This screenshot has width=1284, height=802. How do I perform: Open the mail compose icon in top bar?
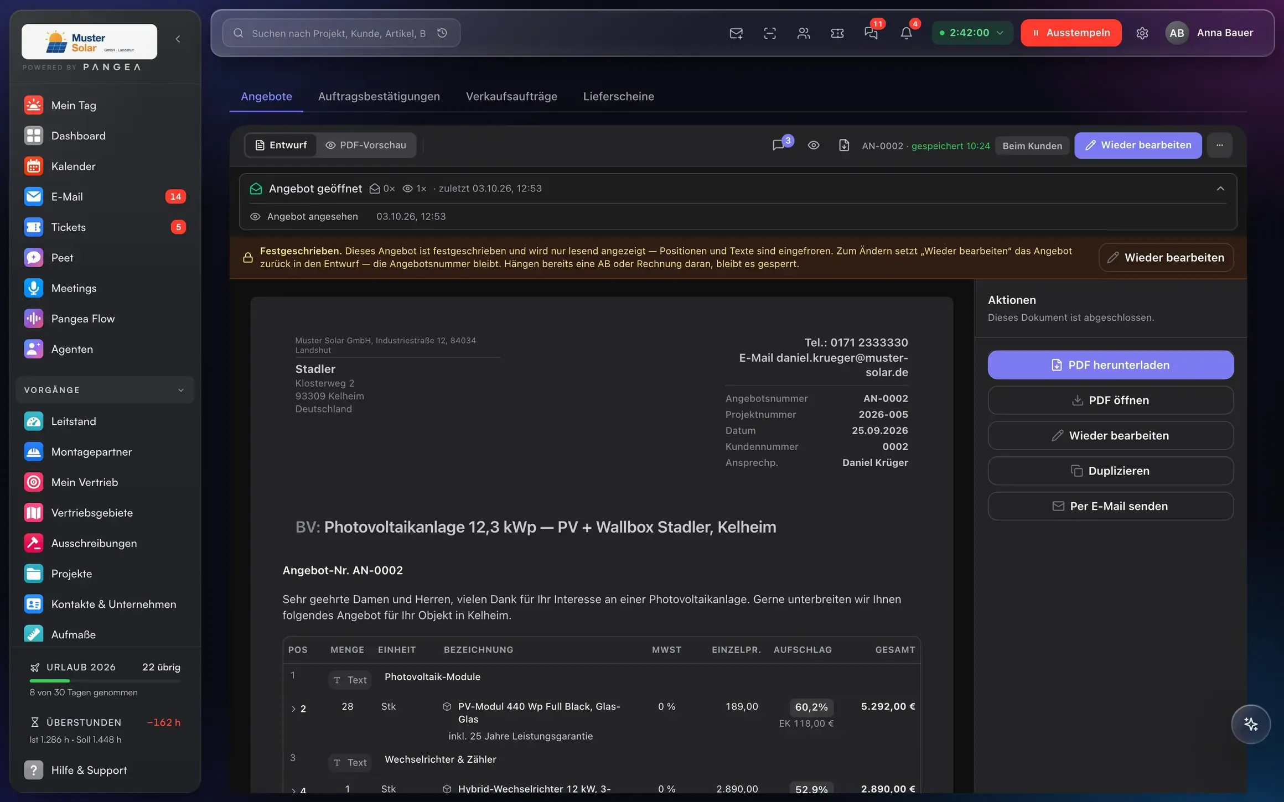tap(736, 33)
